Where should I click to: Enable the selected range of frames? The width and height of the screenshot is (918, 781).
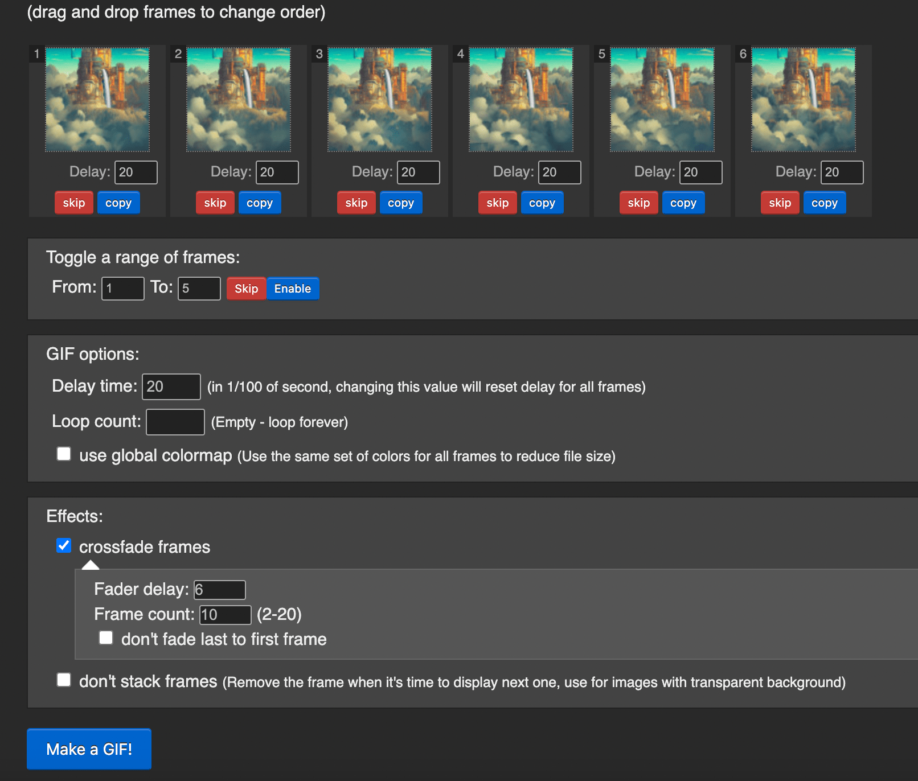pyautogui.click(x=293, y=288)
